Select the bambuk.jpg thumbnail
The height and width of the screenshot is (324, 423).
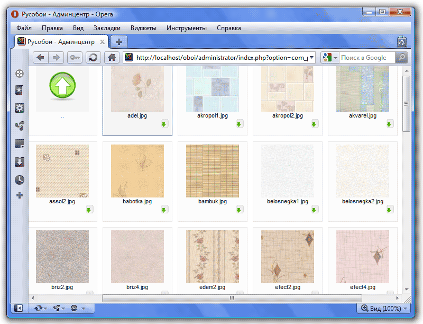(x=213, y=171)
